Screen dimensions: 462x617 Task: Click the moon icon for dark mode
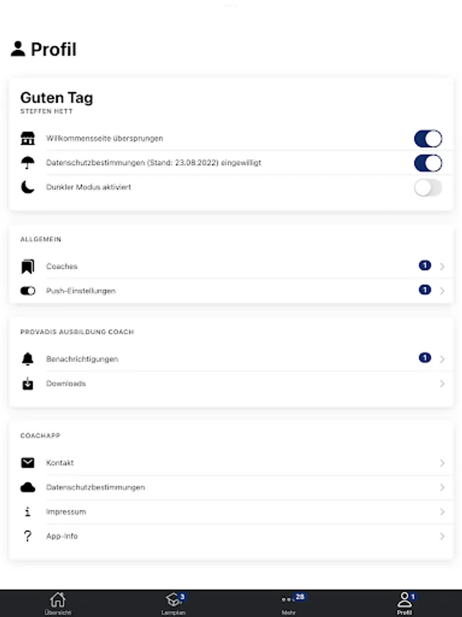pos(27,187)
